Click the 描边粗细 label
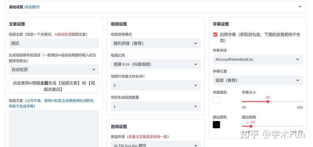 point(249,117)
